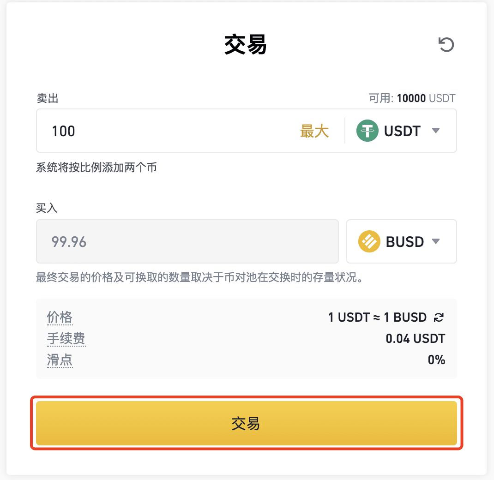Select the BUSD token label in buy selector
The image size is (494, 480).
[405, 242]
